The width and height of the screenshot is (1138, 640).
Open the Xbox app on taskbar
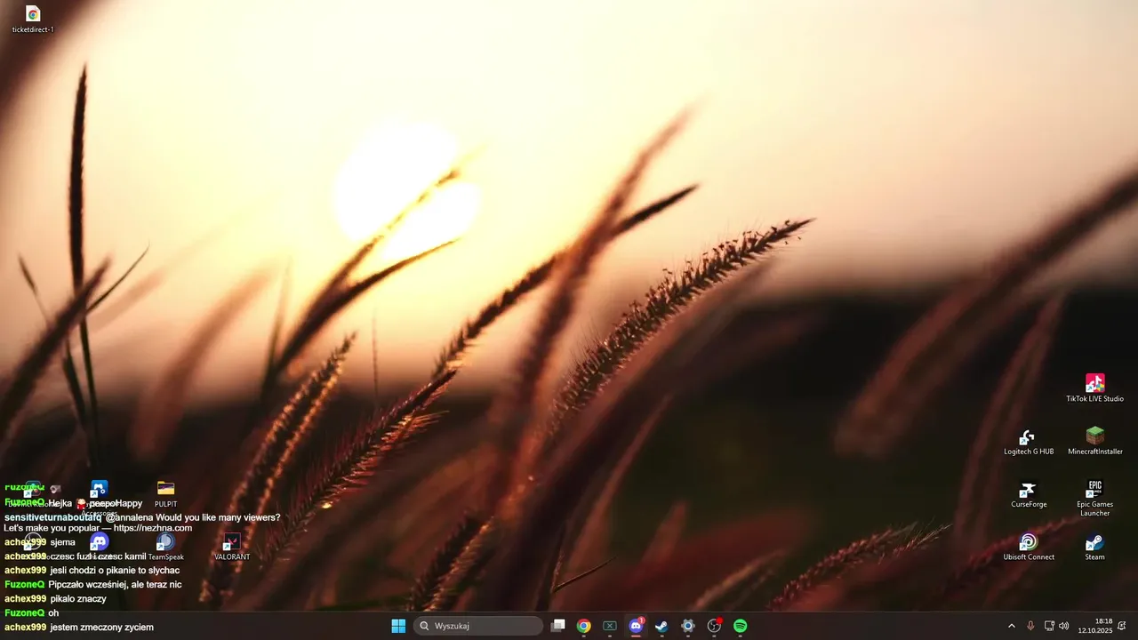(x=610, y=626)
